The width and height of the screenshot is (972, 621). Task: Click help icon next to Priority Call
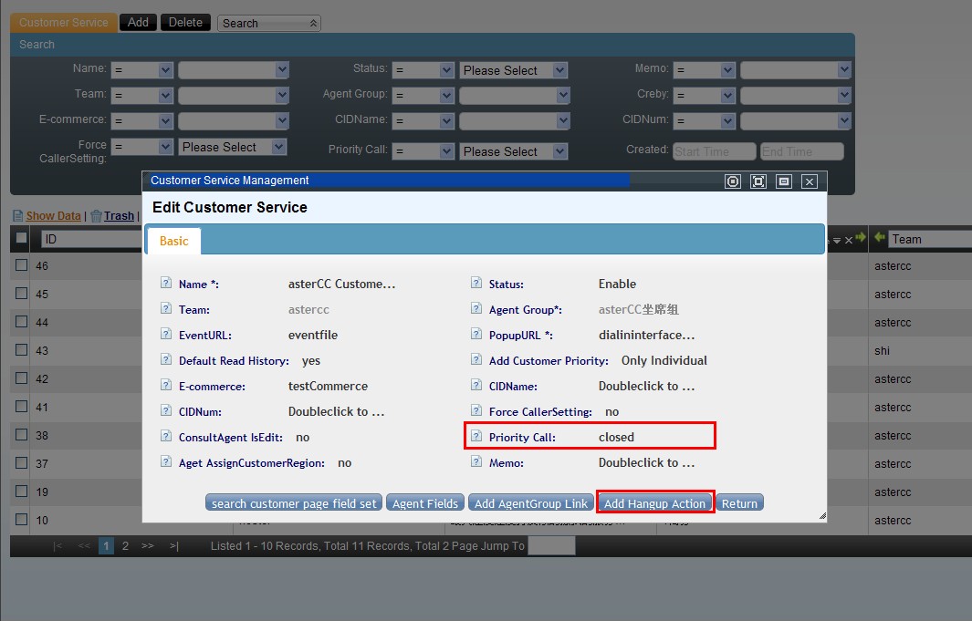click(x=476, y=437)
